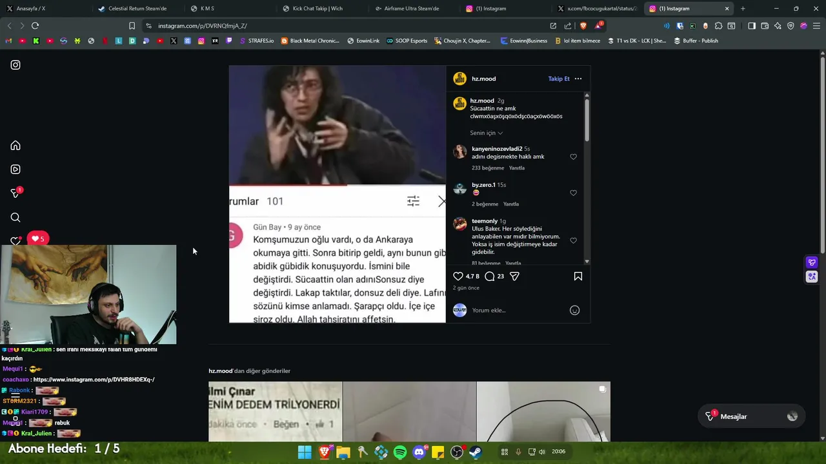Open 'Black Metal Chronic...' bookmark

310,41
